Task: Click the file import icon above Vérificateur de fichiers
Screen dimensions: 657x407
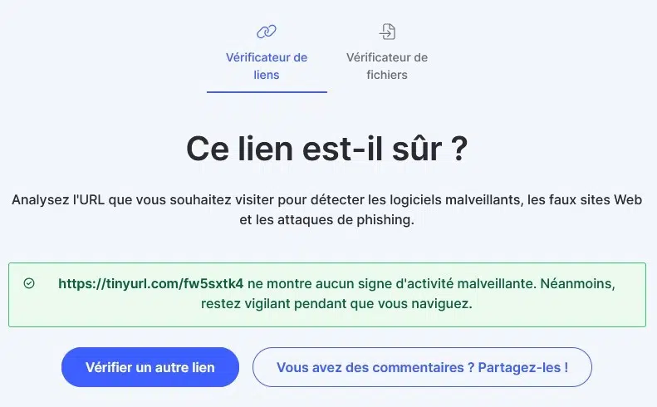Action: (x=387, y=32)
